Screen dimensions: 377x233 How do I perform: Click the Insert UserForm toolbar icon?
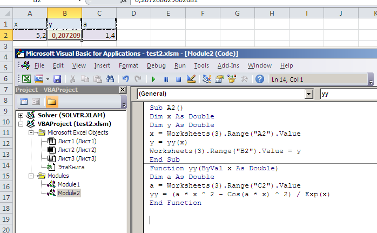point(39,79)
